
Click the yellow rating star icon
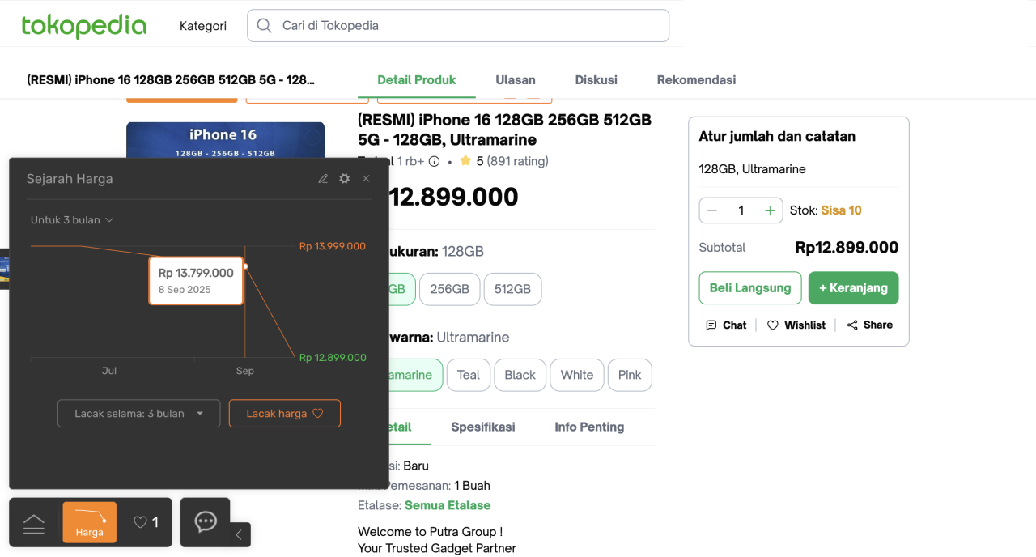tap(465, 161)
